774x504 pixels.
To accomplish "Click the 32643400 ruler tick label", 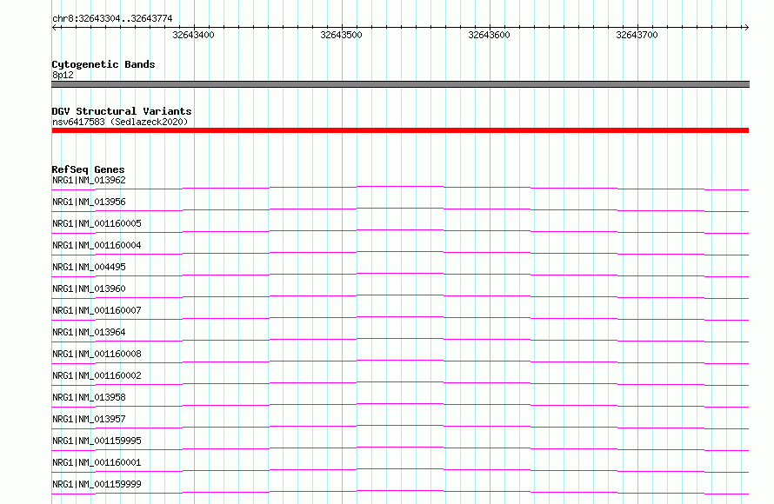I will click(193, 35).
